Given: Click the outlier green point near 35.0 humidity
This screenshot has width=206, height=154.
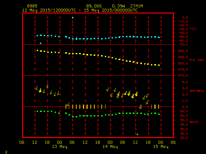Looking at the screenshot, I should click(x=137, y=134).
